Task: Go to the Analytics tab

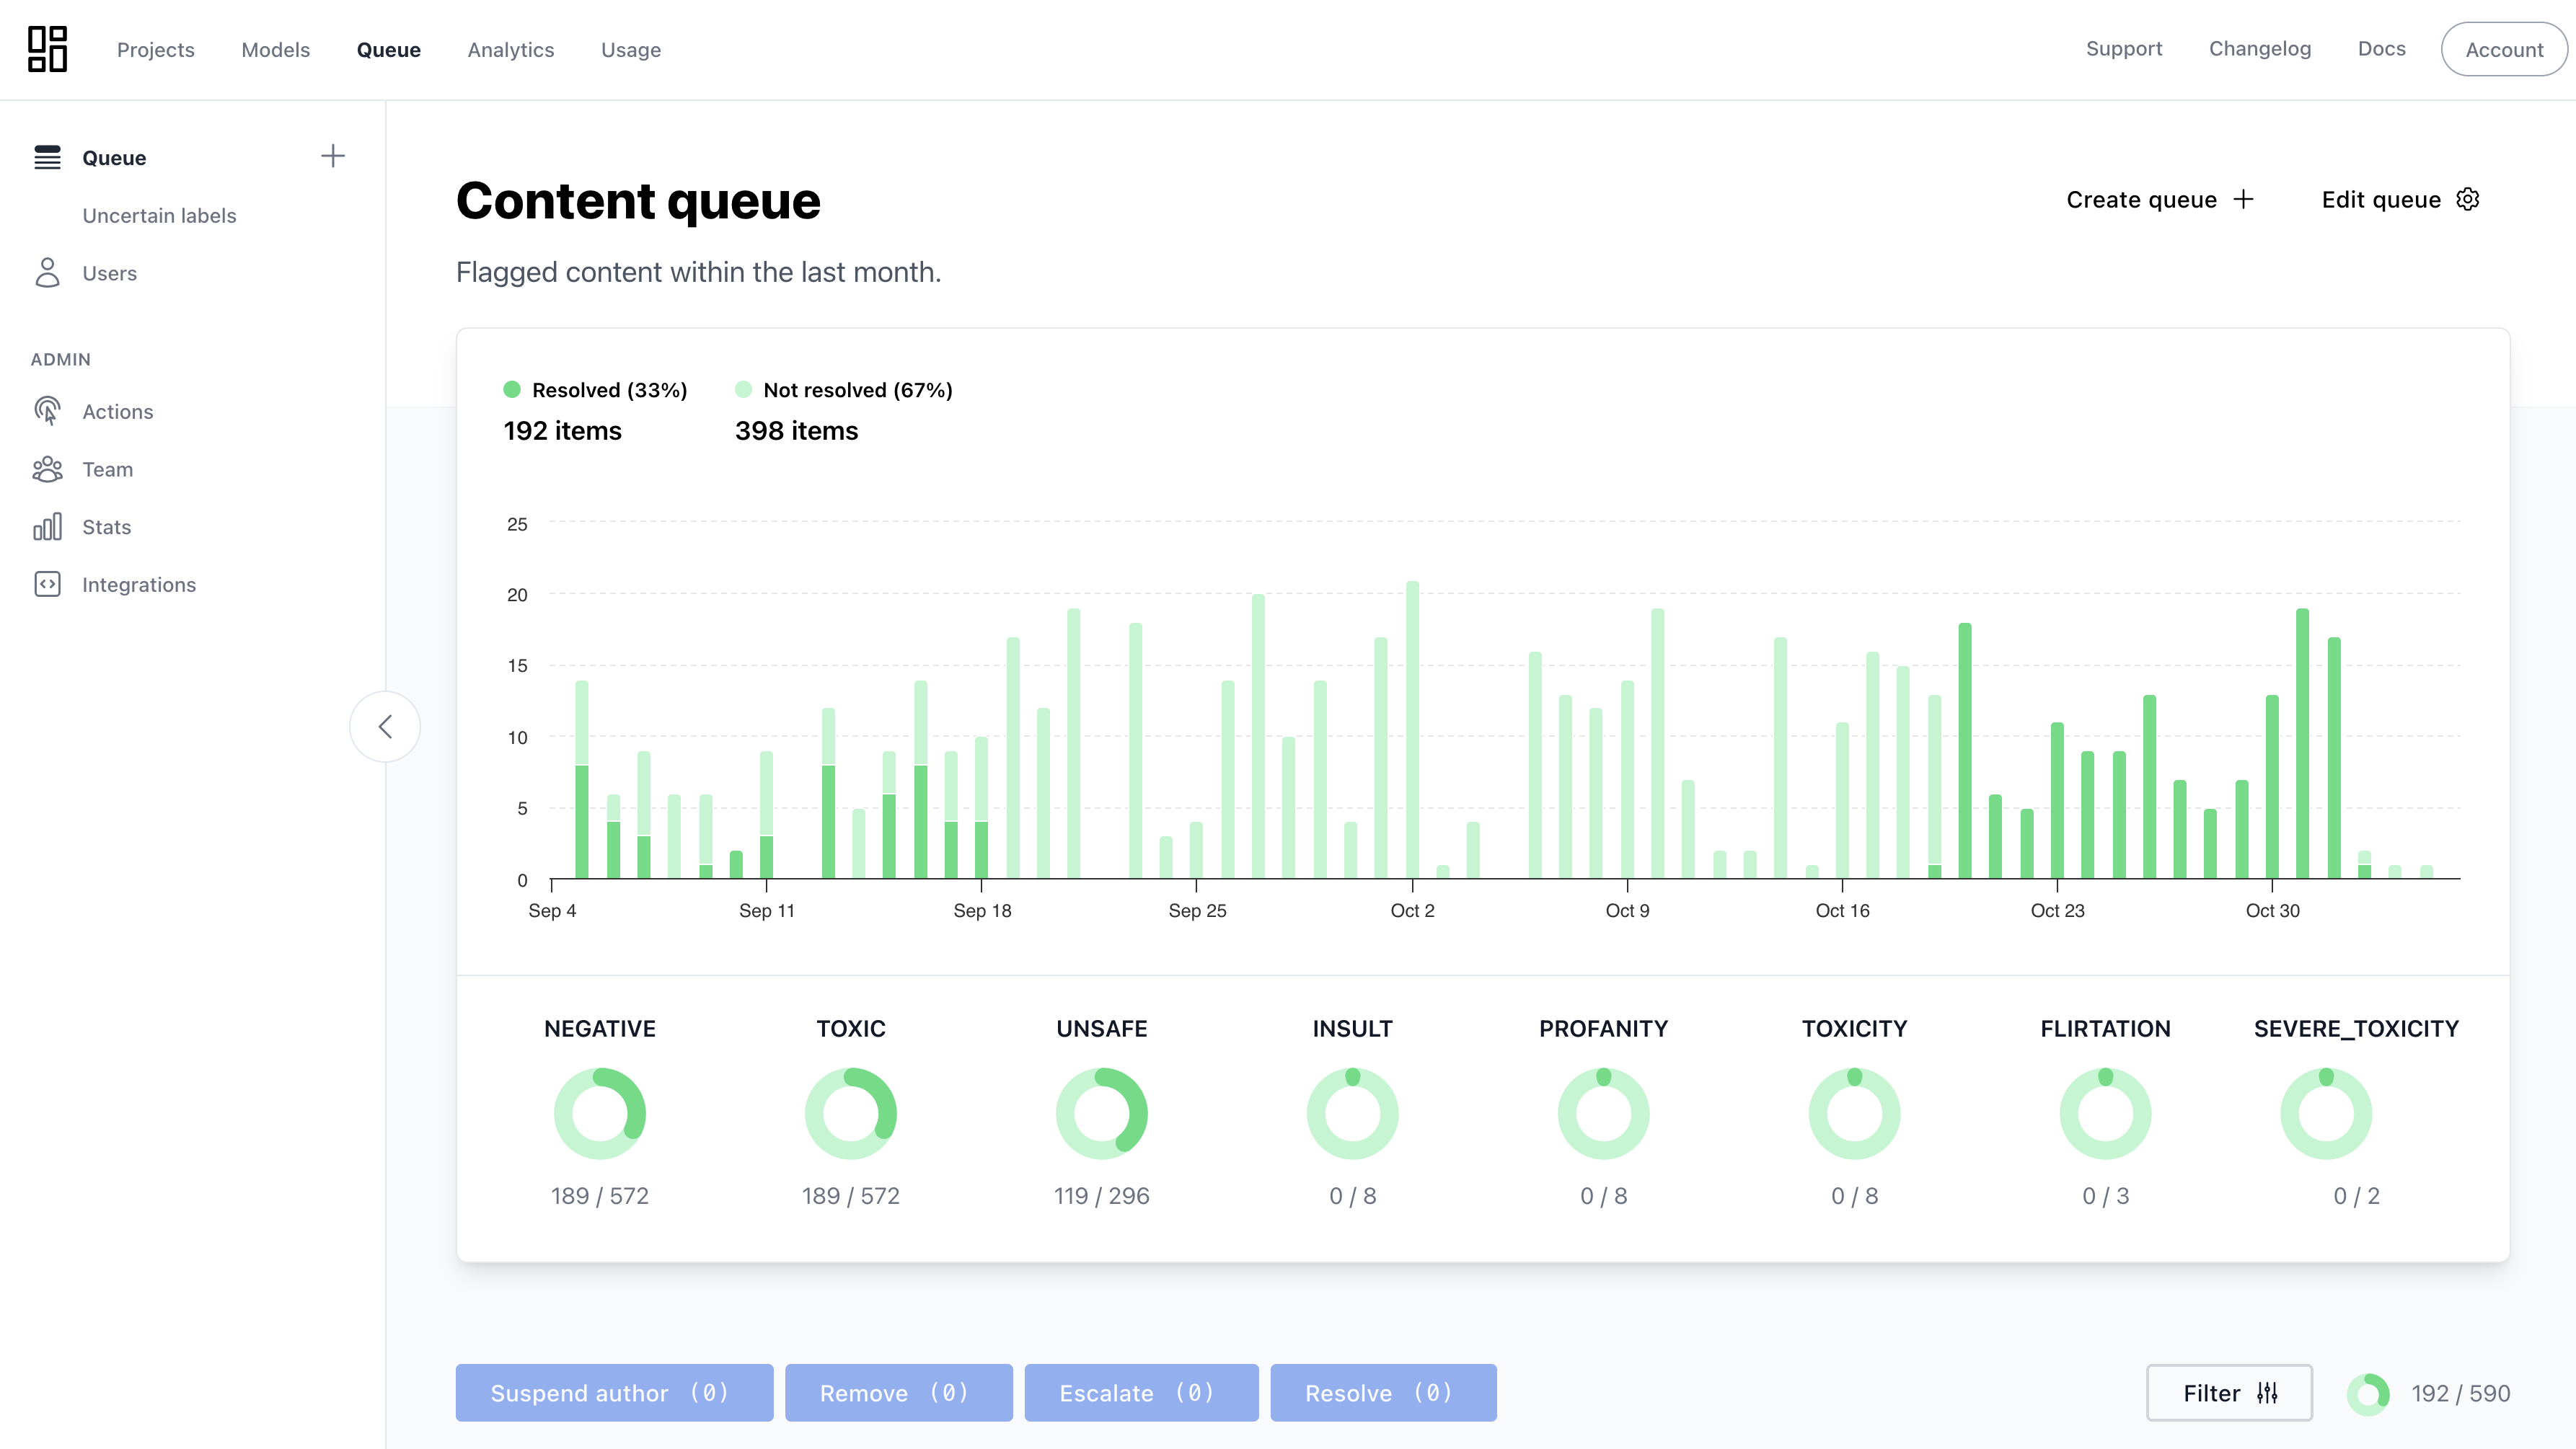Action: point(510,50)
